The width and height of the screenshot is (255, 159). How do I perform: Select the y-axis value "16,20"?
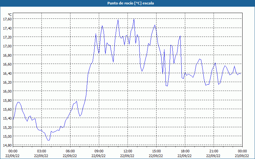7,82
